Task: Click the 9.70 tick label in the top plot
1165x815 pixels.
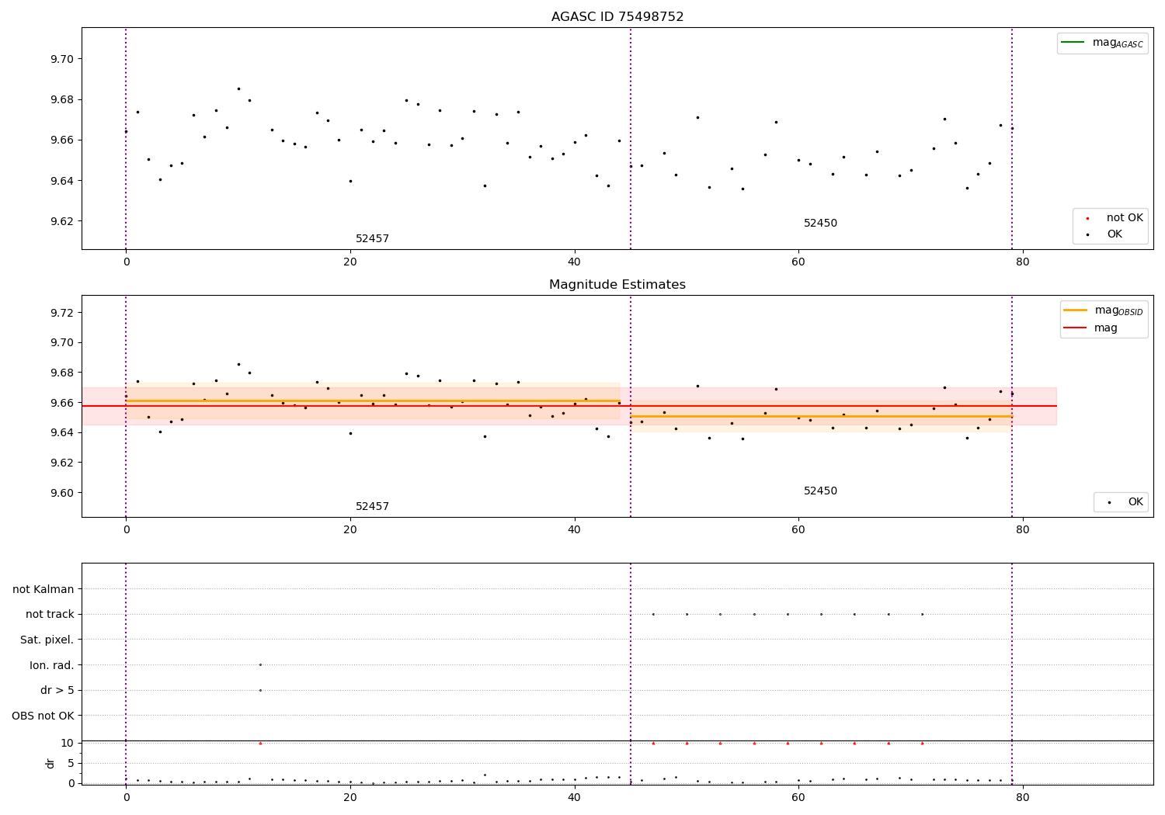Action: 62,59
